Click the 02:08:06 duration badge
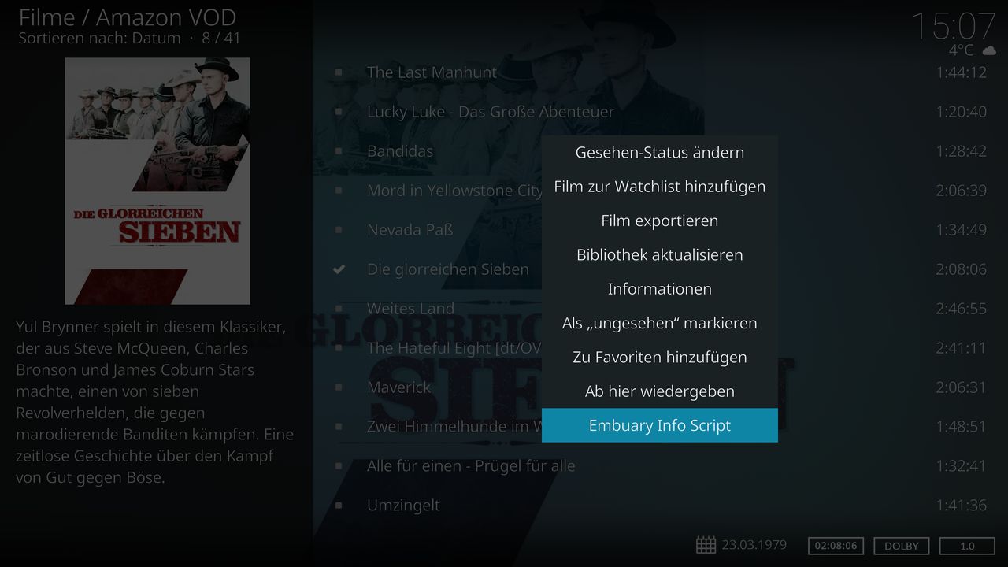This screenshot has height=567, width=1008. (x=836, y=546)
